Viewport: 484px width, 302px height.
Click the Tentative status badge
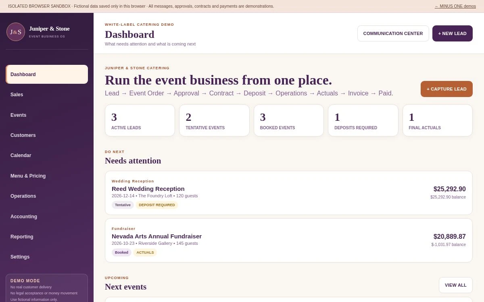point(123,205)
